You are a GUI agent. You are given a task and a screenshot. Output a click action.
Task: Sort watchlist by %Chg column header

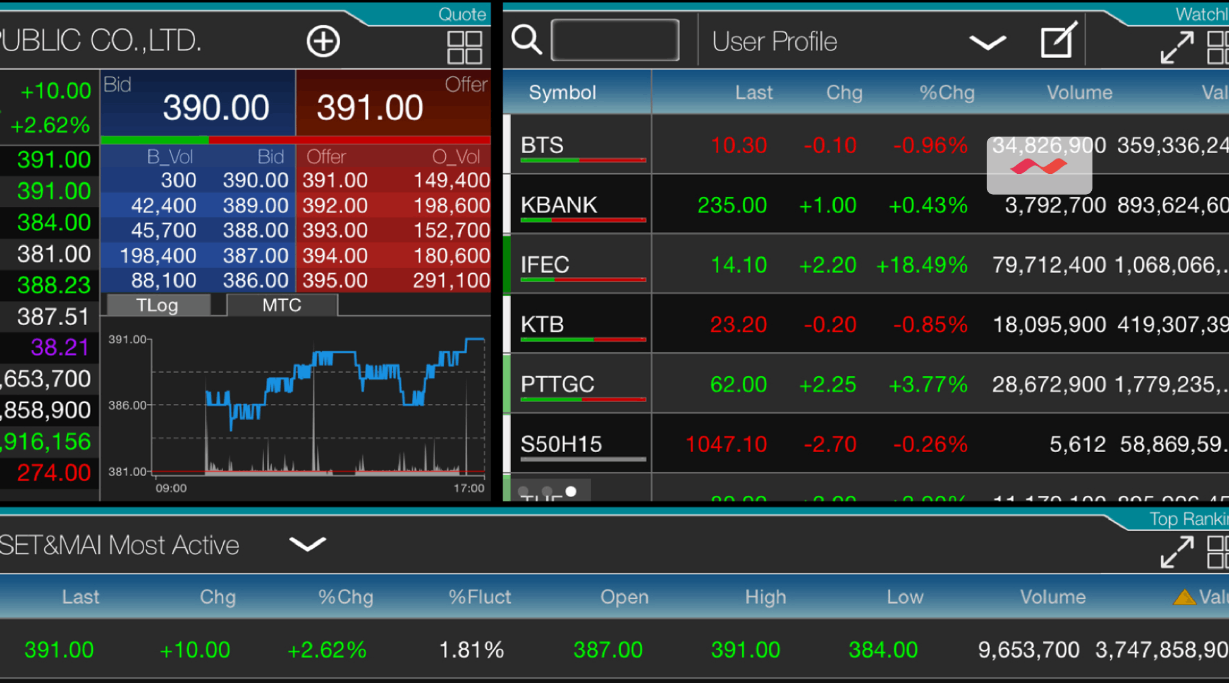pyautogui.click(x=946, y=92)
